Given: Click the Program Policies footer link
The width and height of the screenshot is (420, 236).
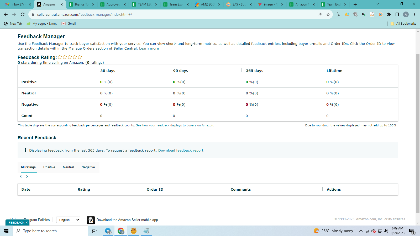Looking at the screenshot, I should (x=37, y=220).
